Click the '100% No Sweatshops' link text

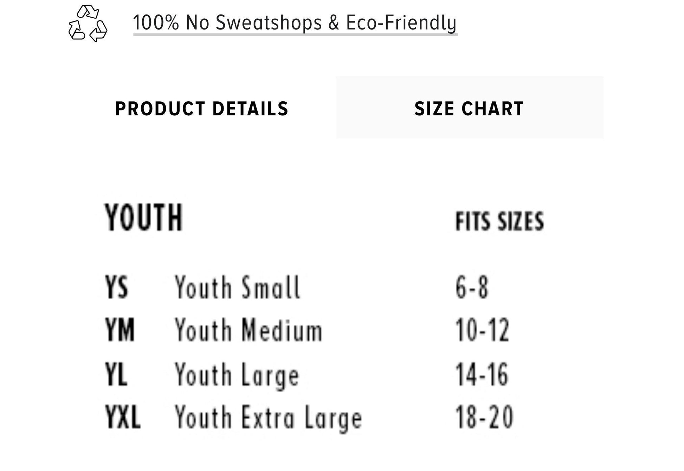pos(227,23)
